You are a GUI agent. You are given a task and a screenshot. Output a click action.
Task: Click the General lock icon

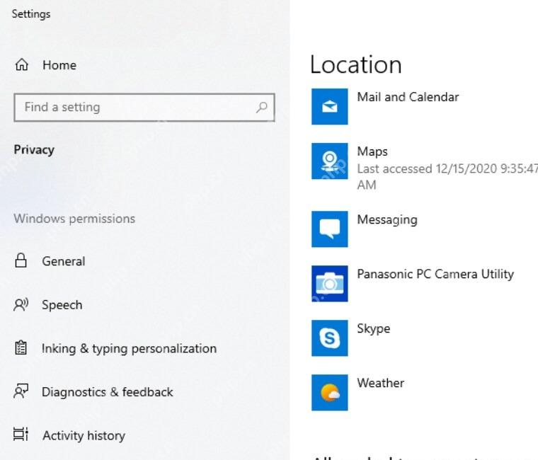21,260
